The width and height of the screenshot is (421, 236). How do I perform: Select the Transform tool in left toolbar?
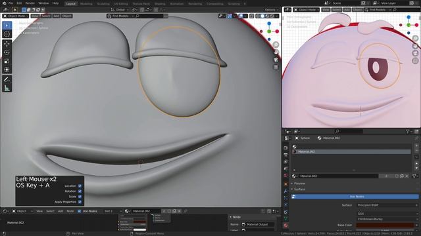(7, 69)
